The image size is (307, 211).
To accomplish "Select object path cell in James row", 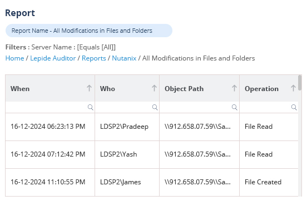I will click(x=199, y=182).
